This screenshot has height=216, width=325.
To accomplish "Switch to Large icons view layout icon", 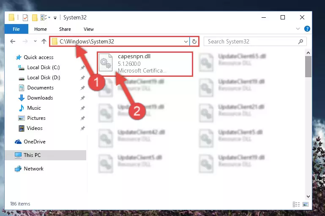I will (306, 205).
